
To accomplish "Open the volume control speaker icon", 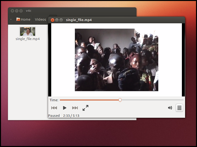I will pyautogui.click(x=170, y=108).
